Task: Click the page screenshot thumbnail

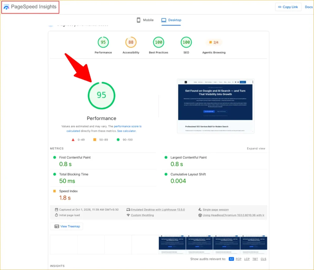Action: 216,106
